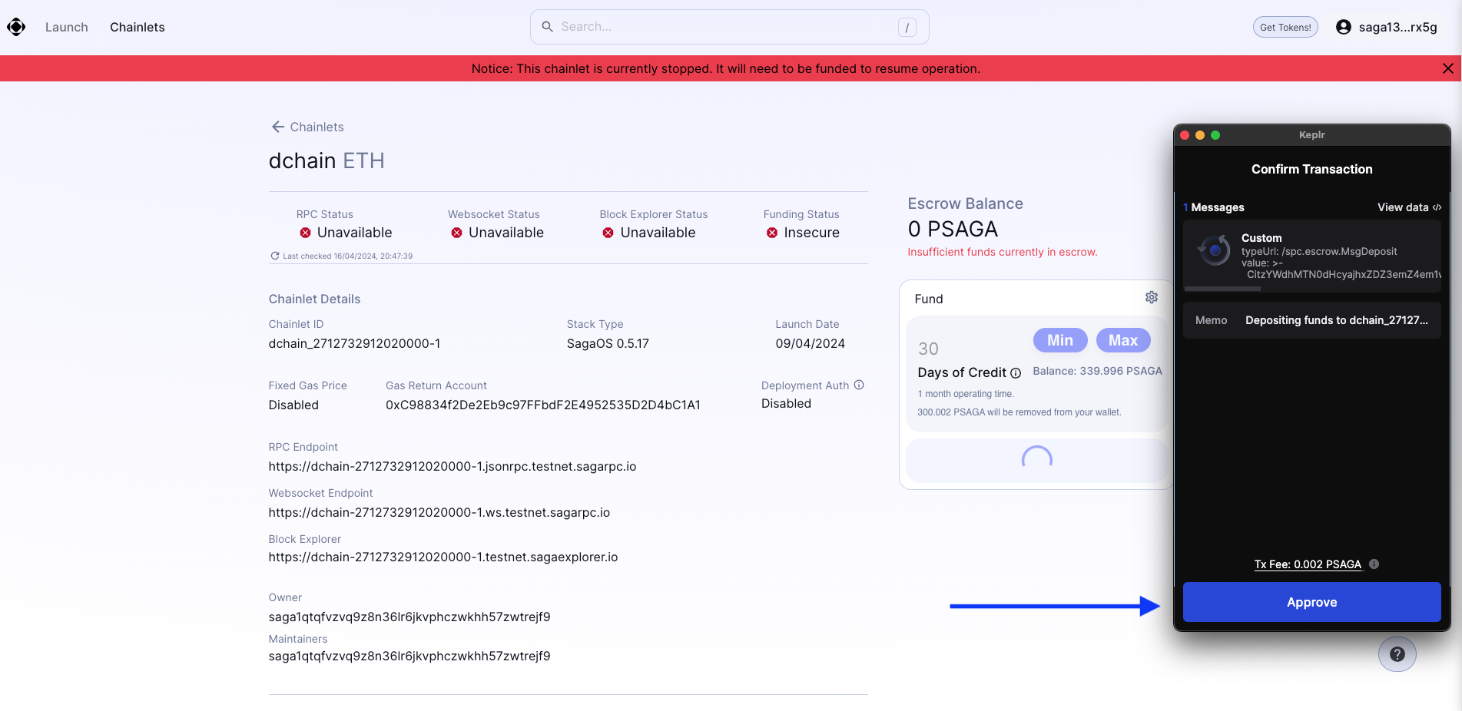Viewport: 1462px width, 711px height.
Task: Click the Days of Credit info icon
Action: coord(1016,373)
